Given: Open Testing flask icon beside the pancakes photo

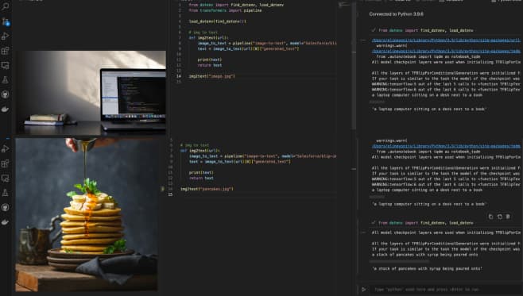Looking at the screenshot, I should tap(5, 193).
